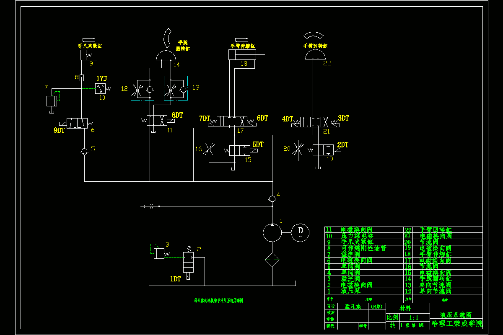Image resolution: width=503 pixels, height=335 pixels.
Task: Select the diamond filter symbol below the pump
Action: pyautogui.click(x=272, y=260)
